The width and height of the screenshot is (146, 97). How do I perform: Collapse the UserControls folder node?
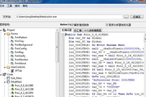5,67
